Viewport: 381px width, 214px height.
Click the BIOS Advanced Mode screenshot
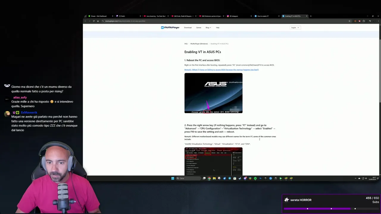tap(213, 161)
